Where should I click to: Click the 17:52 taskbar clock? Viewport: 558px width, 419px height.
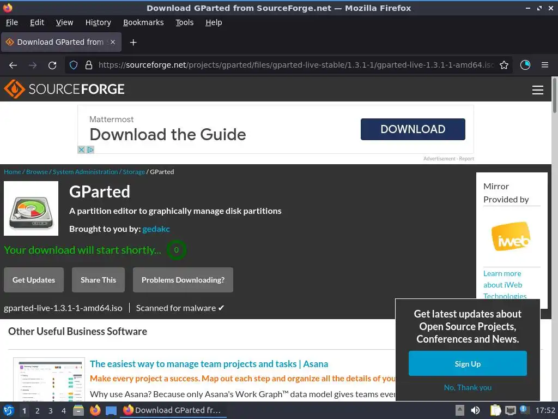coord(545,410)
